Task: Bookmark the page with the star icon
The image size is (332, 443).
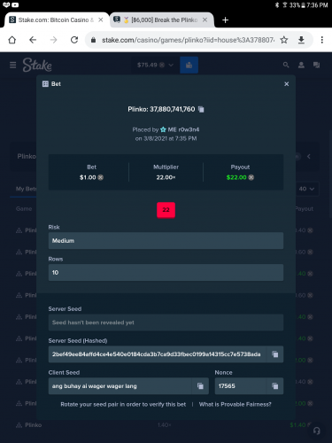Action: (x=284, y=40)
